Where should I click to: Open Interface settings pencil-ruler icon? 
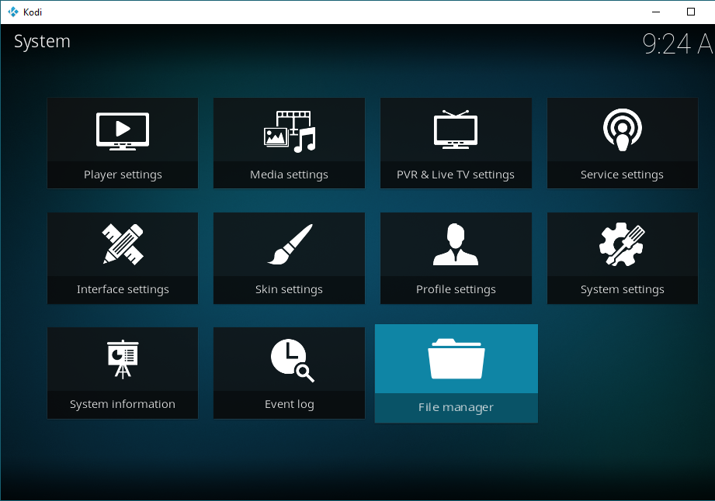(x=123, y=244)
